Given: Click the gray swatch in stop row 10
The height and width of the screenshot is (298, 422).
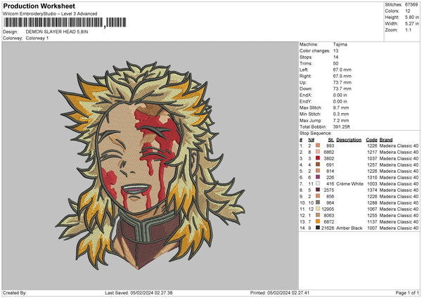Looking at the screenshot, I should [x=318, y=202].
